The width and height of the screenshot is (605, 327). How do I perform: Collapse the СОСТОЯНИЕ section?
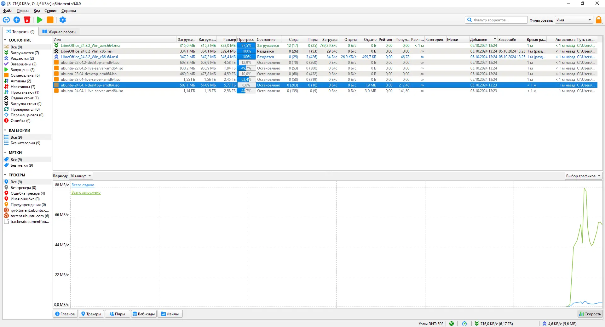tap(5, 40)
